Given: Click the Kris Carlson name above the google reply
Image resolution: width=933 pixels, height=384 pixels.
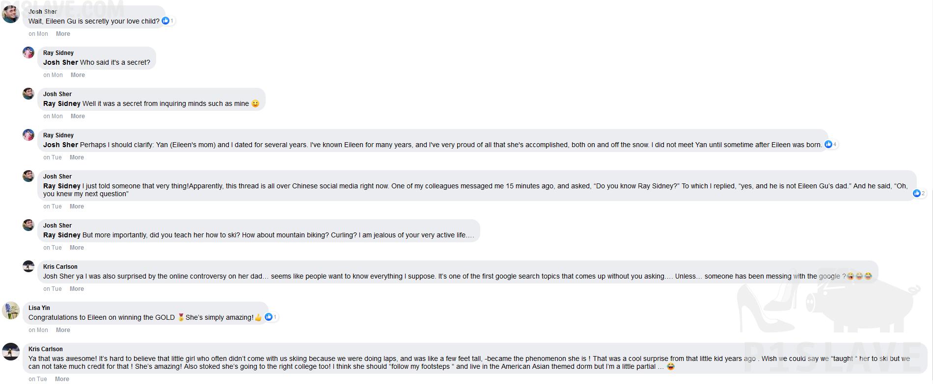Looking at the screenshot, I should pyautogui.click(x=60, y=267).
